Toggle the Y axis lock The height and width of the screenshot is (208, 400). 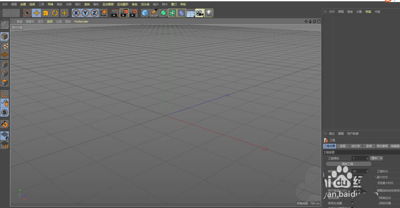click(85, 13)
